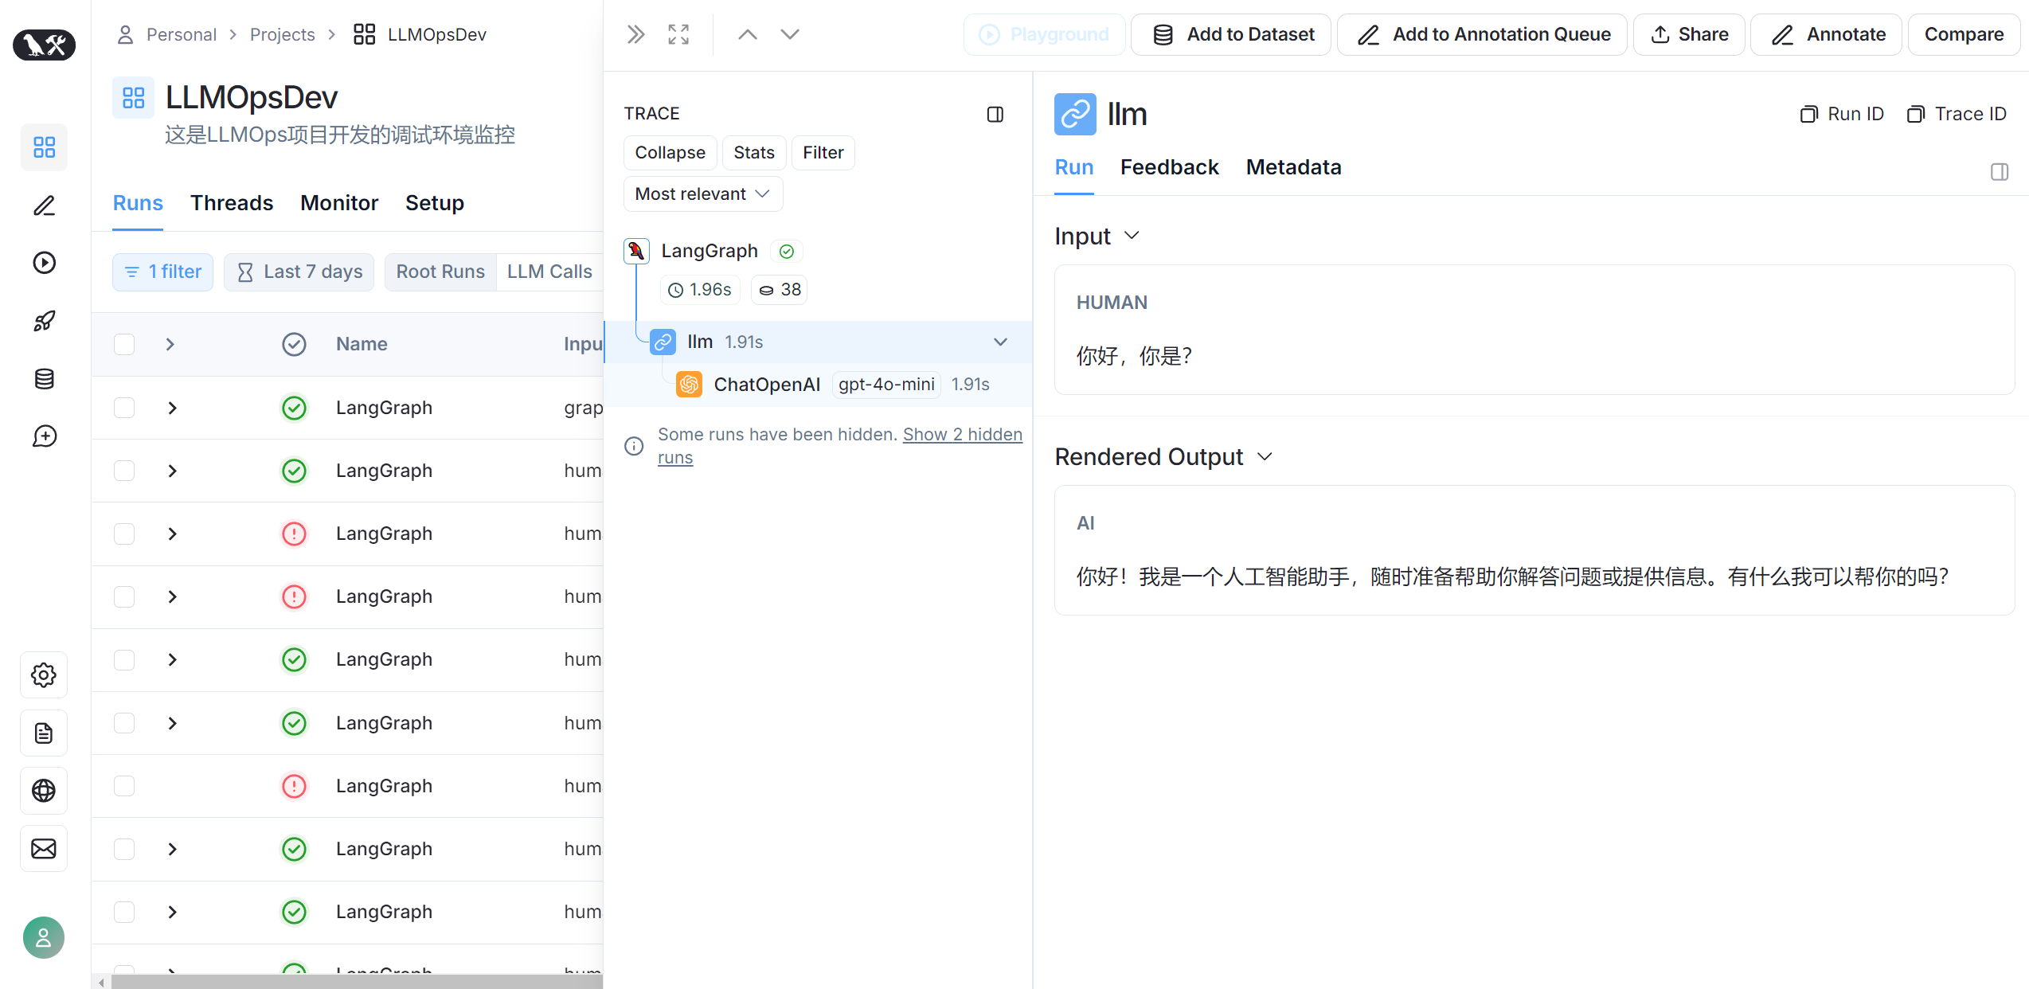
Task: Expand the second LangGraph run row
Action: [x=172, y=471]
